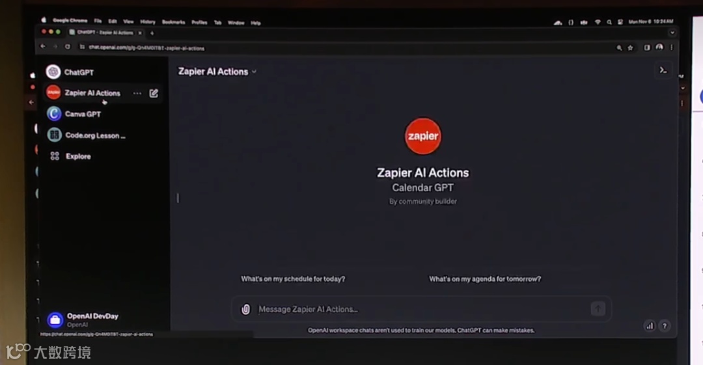Open the View menu
Image resolution: width=703 pixels, height=365 pixels.
pos(128,21)
